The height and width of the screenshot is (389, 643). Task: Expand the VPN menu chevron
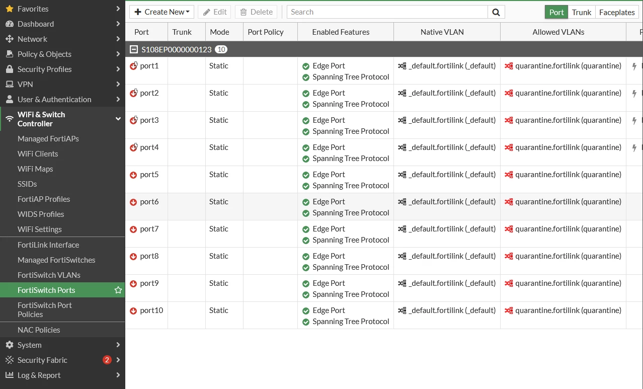pyautogui.click(x=118, y=84)
